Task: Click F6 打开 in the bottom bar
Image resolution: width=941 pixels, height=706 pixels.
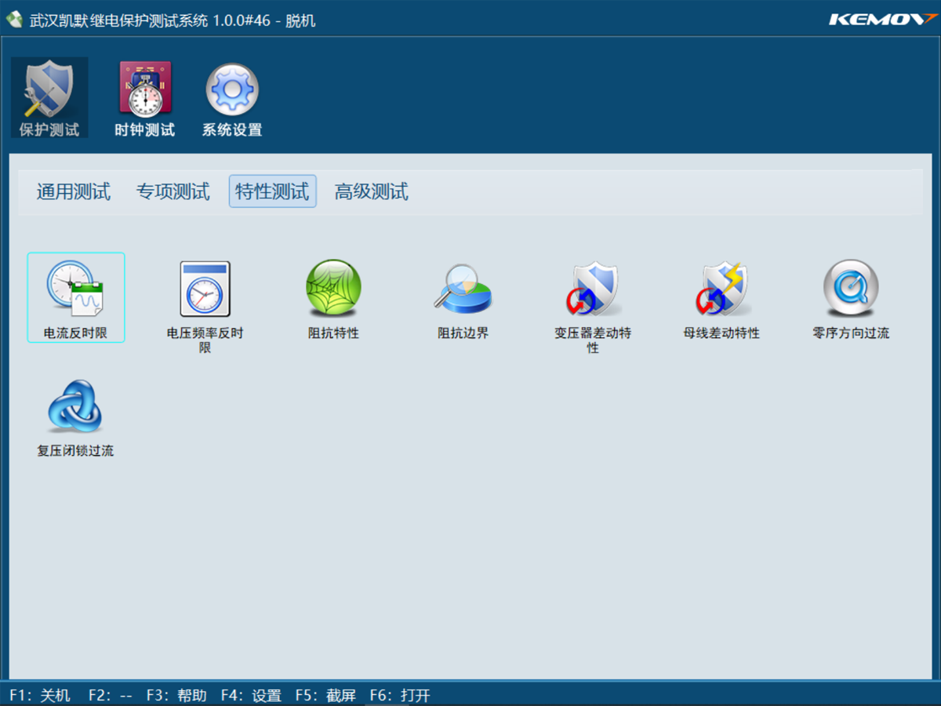Action: [x=400, y=695]
